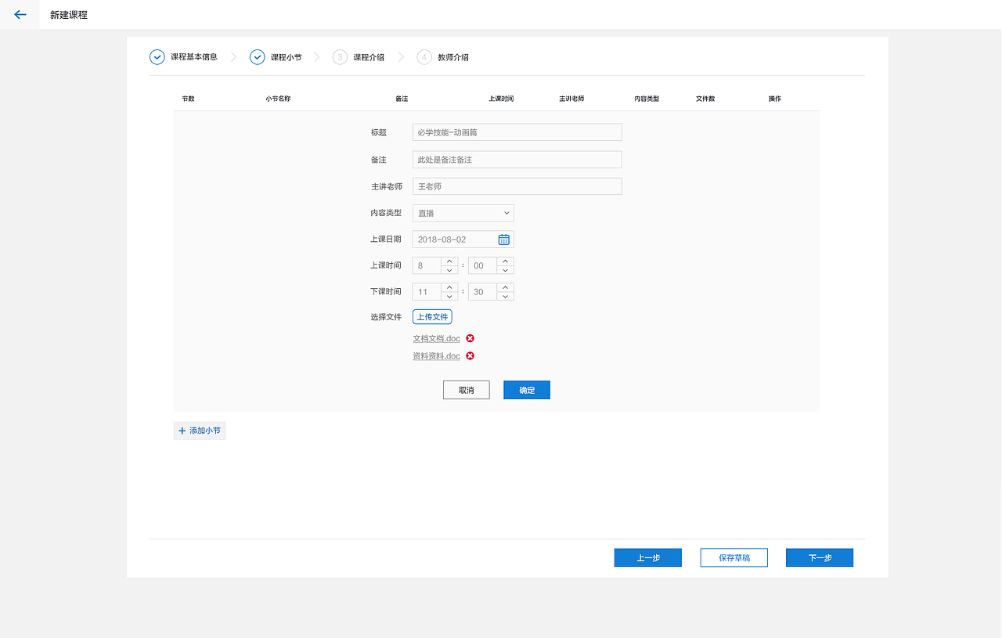Switch to the 课程基本信息 step
Viewport: 1002px width, 638px height.
(x=194, y=57)
